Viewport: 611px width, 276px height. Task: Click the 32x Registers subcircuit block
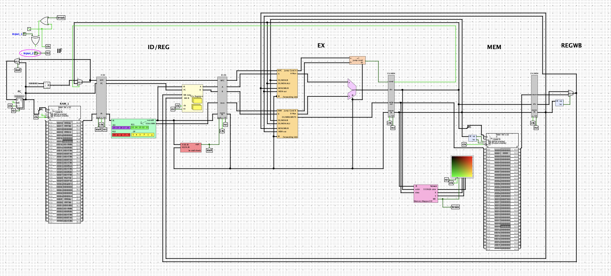193,98
